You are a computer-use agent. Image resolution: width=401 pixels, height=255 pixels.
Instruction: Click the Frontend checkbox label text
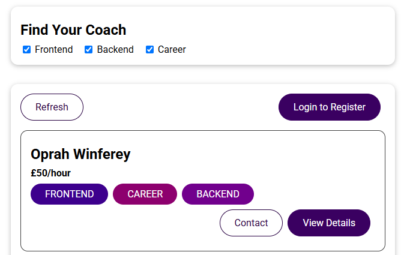(x=53, y=50)
